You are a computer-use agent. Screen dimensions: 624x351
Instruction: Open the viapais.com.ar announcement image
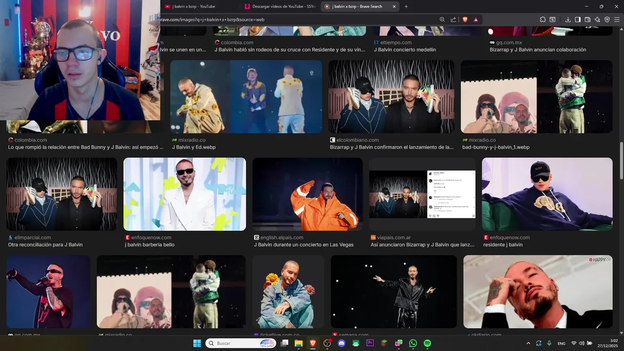point(422,194)
